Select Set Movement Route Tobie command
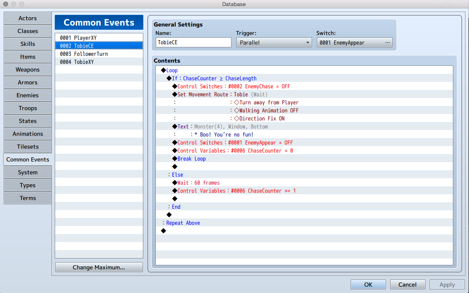 pyautogui.click(x=304, y=94)
